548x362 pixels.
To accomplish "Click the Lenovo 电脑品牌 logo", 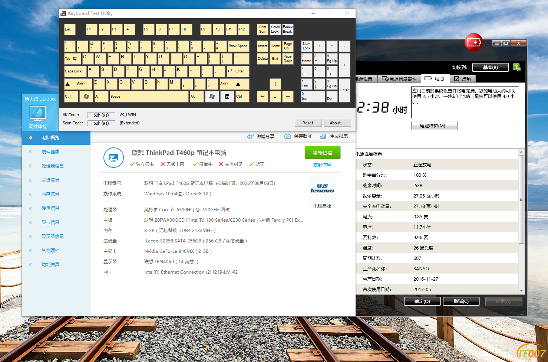I will (x=322, y=188).
